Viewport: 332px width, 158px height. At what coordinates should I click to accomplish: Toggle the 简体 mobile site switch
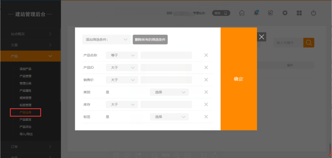click(x=221, y=13)
